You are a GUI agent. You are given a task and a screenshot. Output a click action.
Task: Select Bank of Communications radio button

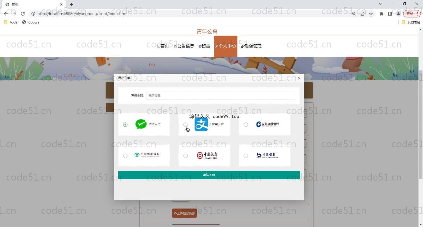click(x=246, y=156)
